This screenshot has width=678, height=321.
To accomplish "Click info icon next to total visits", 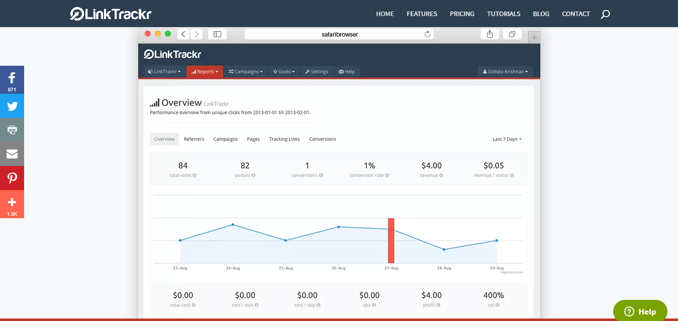I will (195, 176).
